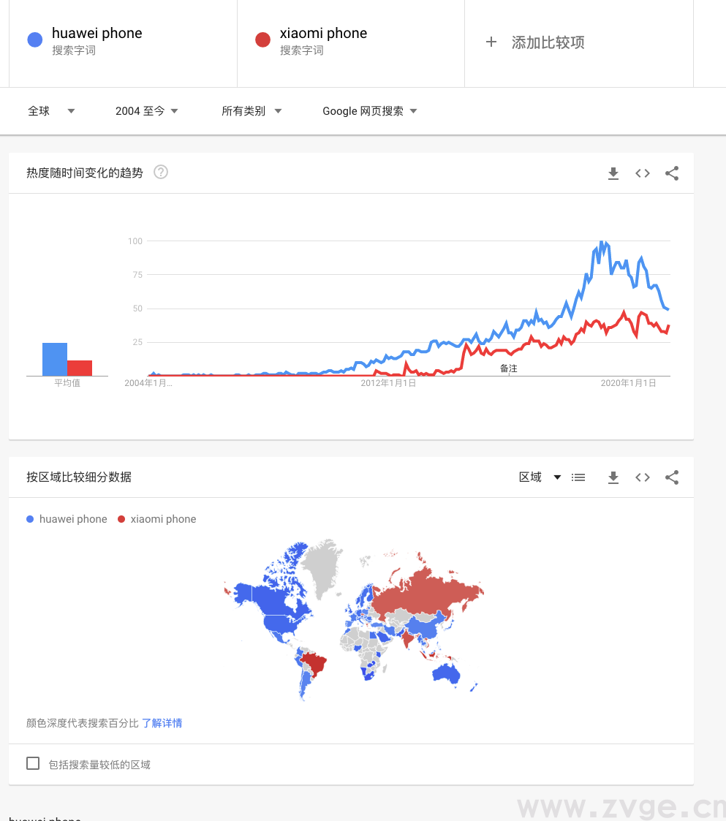Download the regional comparison data
The height and width of the screenshot is (821, 726).
pos(613,477)
